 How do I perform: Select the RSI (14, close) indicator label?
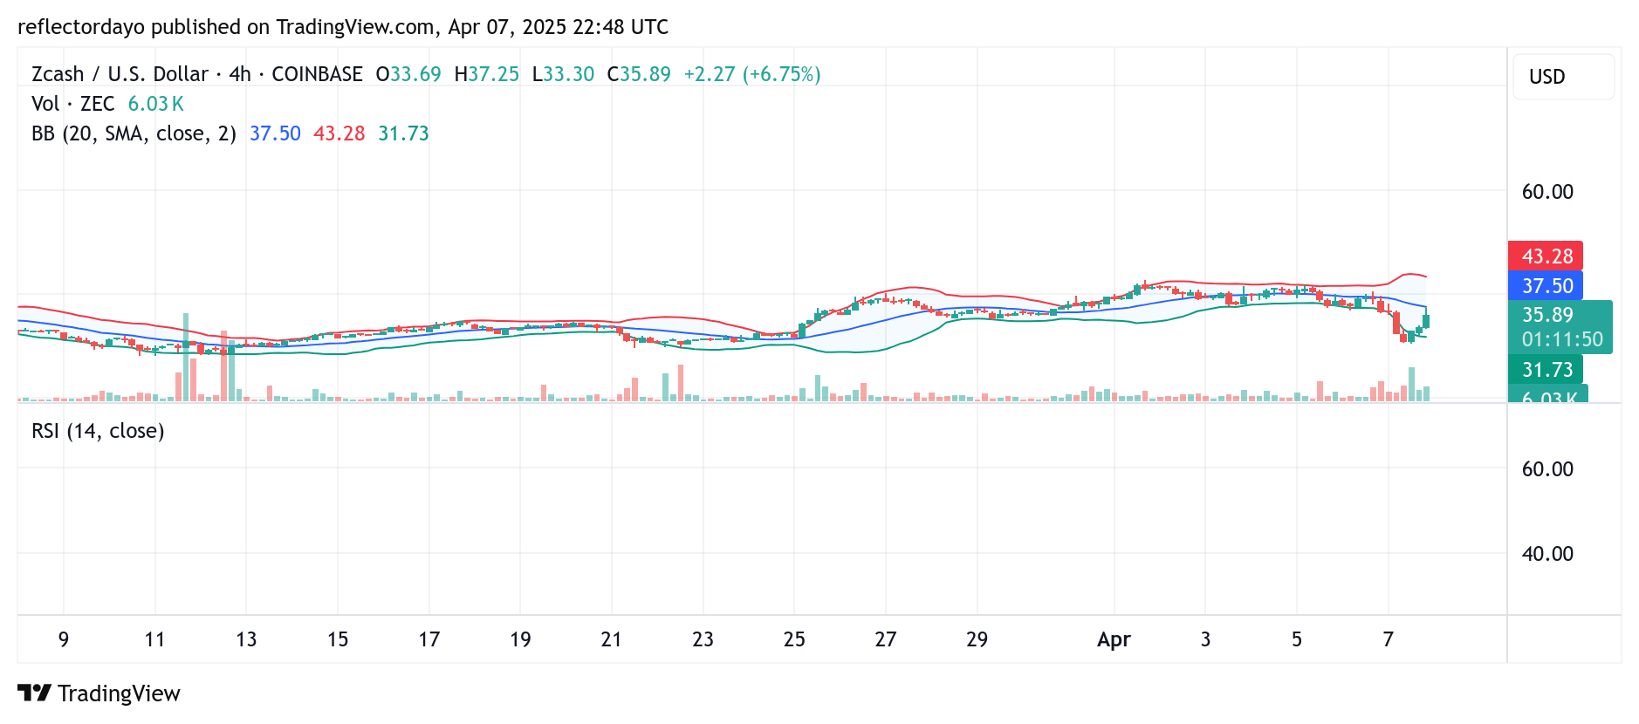click(98, 431)
